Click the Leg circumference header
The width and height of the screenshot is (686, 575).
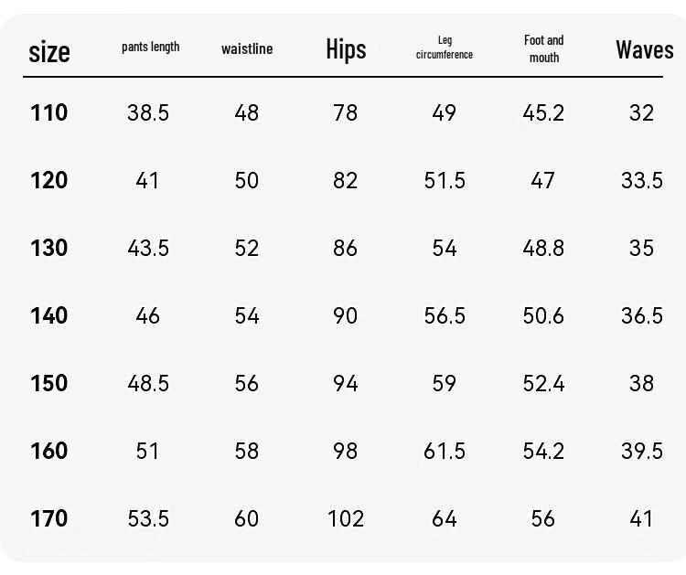click(x=444, y=48)
